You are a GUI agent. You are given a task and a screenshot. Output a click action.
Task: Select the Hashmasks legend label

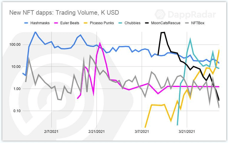pos(40,23)
